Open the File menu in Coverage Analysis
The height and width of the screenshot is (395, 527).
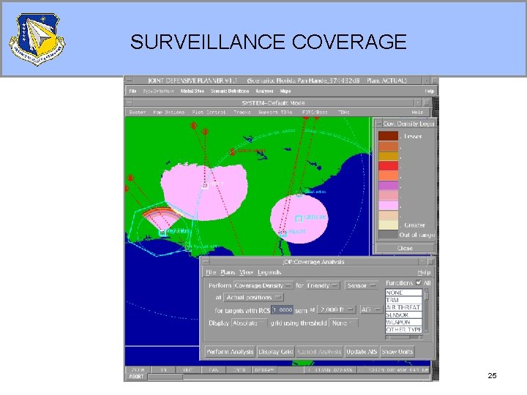[x=211, y=272]
